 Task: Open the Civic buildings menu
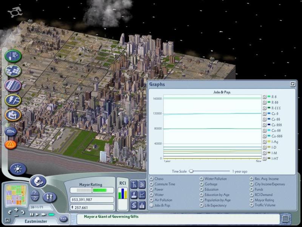click(13, 115)
